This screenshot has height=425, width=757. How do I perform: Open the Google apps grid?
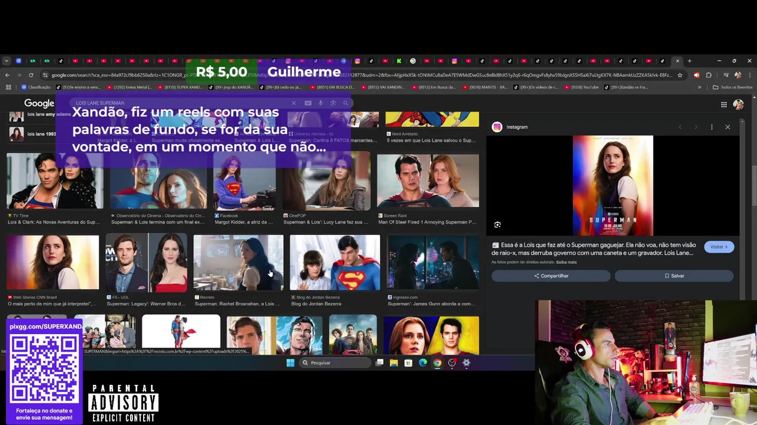point(724,104)
